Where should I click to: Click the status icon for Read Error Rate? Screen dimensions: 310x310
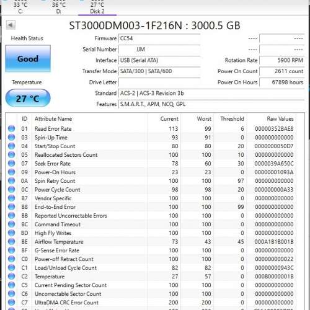pyautogui.click(x=12, y=128)
